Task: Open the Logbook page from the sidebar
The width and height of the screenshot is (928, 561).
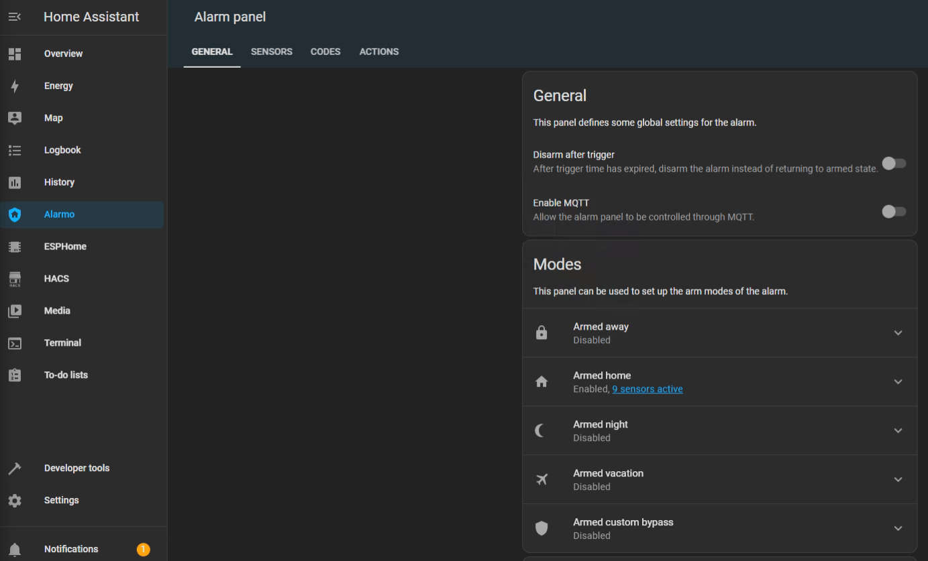Action: [62, 150]
